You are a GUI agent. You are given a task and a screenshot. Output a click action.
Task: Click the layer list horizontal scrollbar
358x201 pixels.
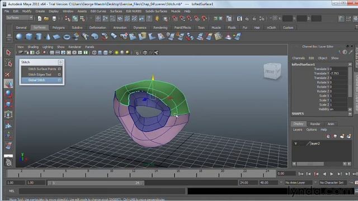tap(310, 164)
